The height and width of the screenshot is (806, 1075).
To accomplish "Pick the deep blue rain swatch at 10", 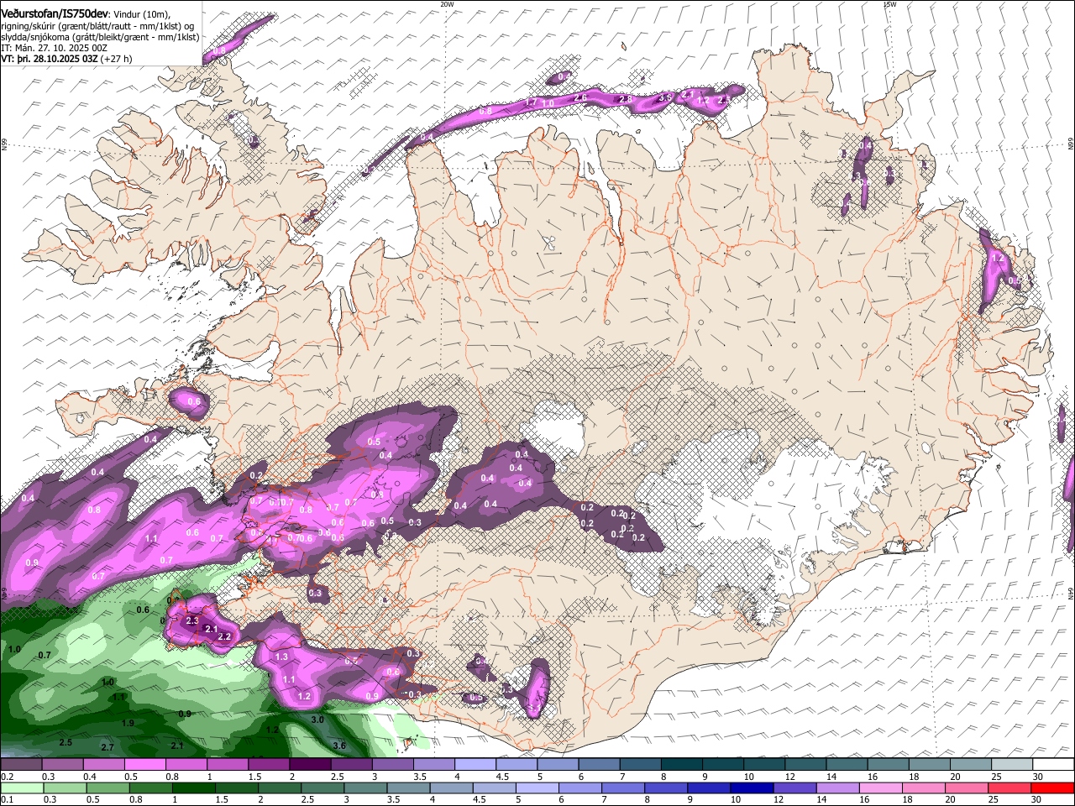I will tap(750, 788).
